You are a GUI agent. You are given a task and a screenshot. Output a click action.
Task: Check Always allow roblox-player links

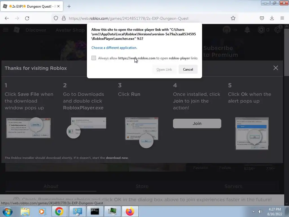tap(94, 58)
